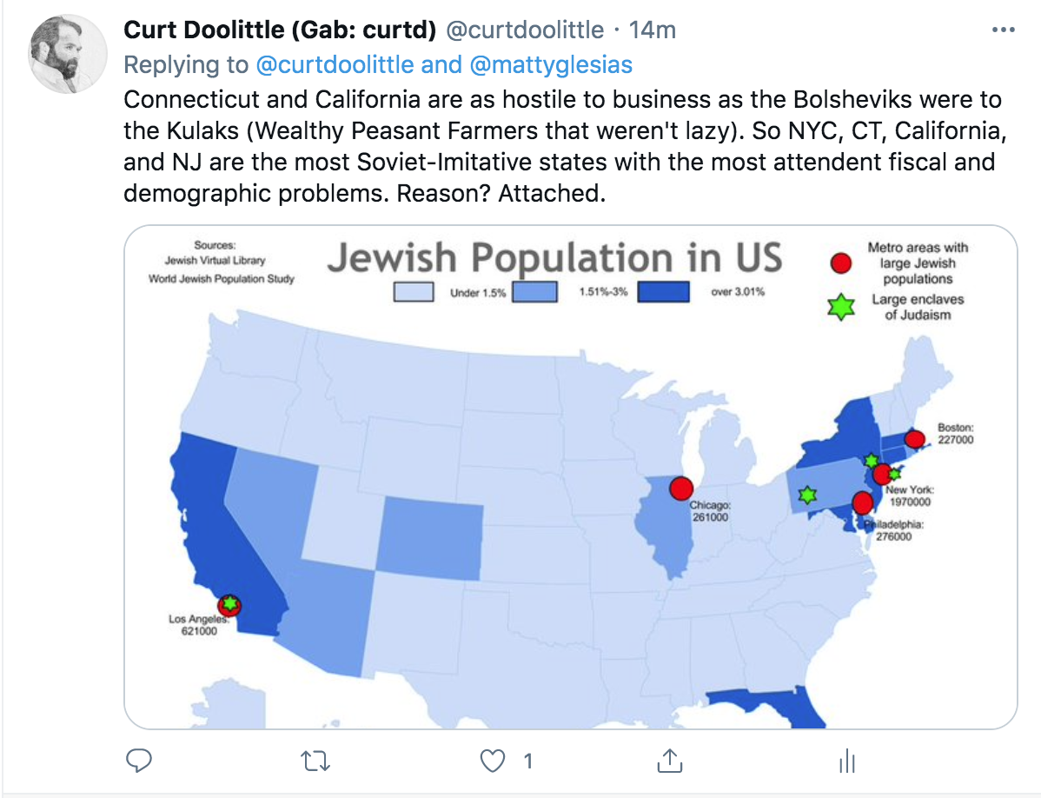View tweet analytics via bar chart icon

tap(845, 760)
